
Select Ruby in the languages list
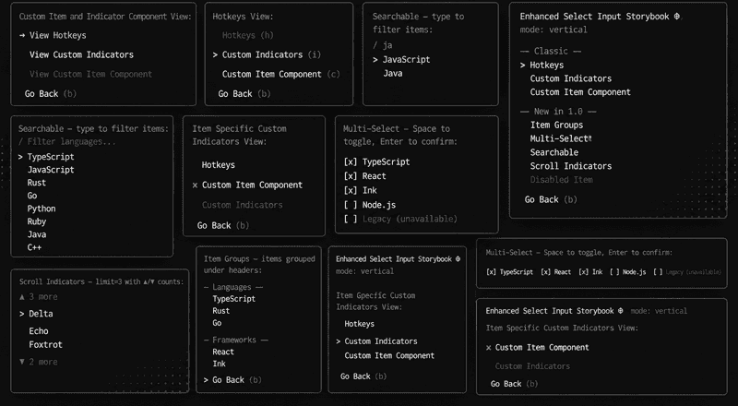pyautogui.click(x=36, y=221)
